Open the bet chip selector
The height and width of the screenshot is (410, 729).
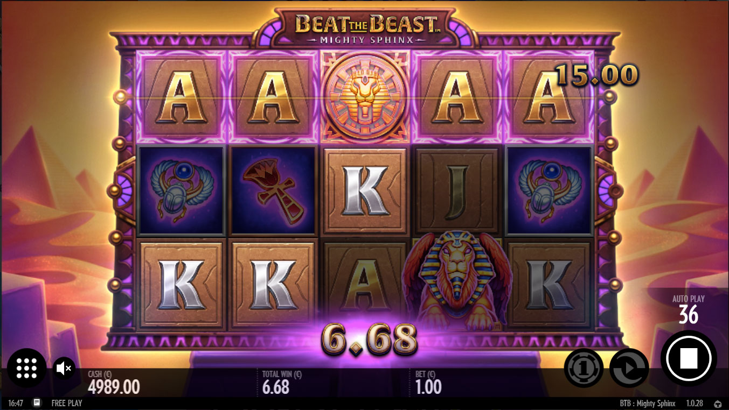(584, 368)
